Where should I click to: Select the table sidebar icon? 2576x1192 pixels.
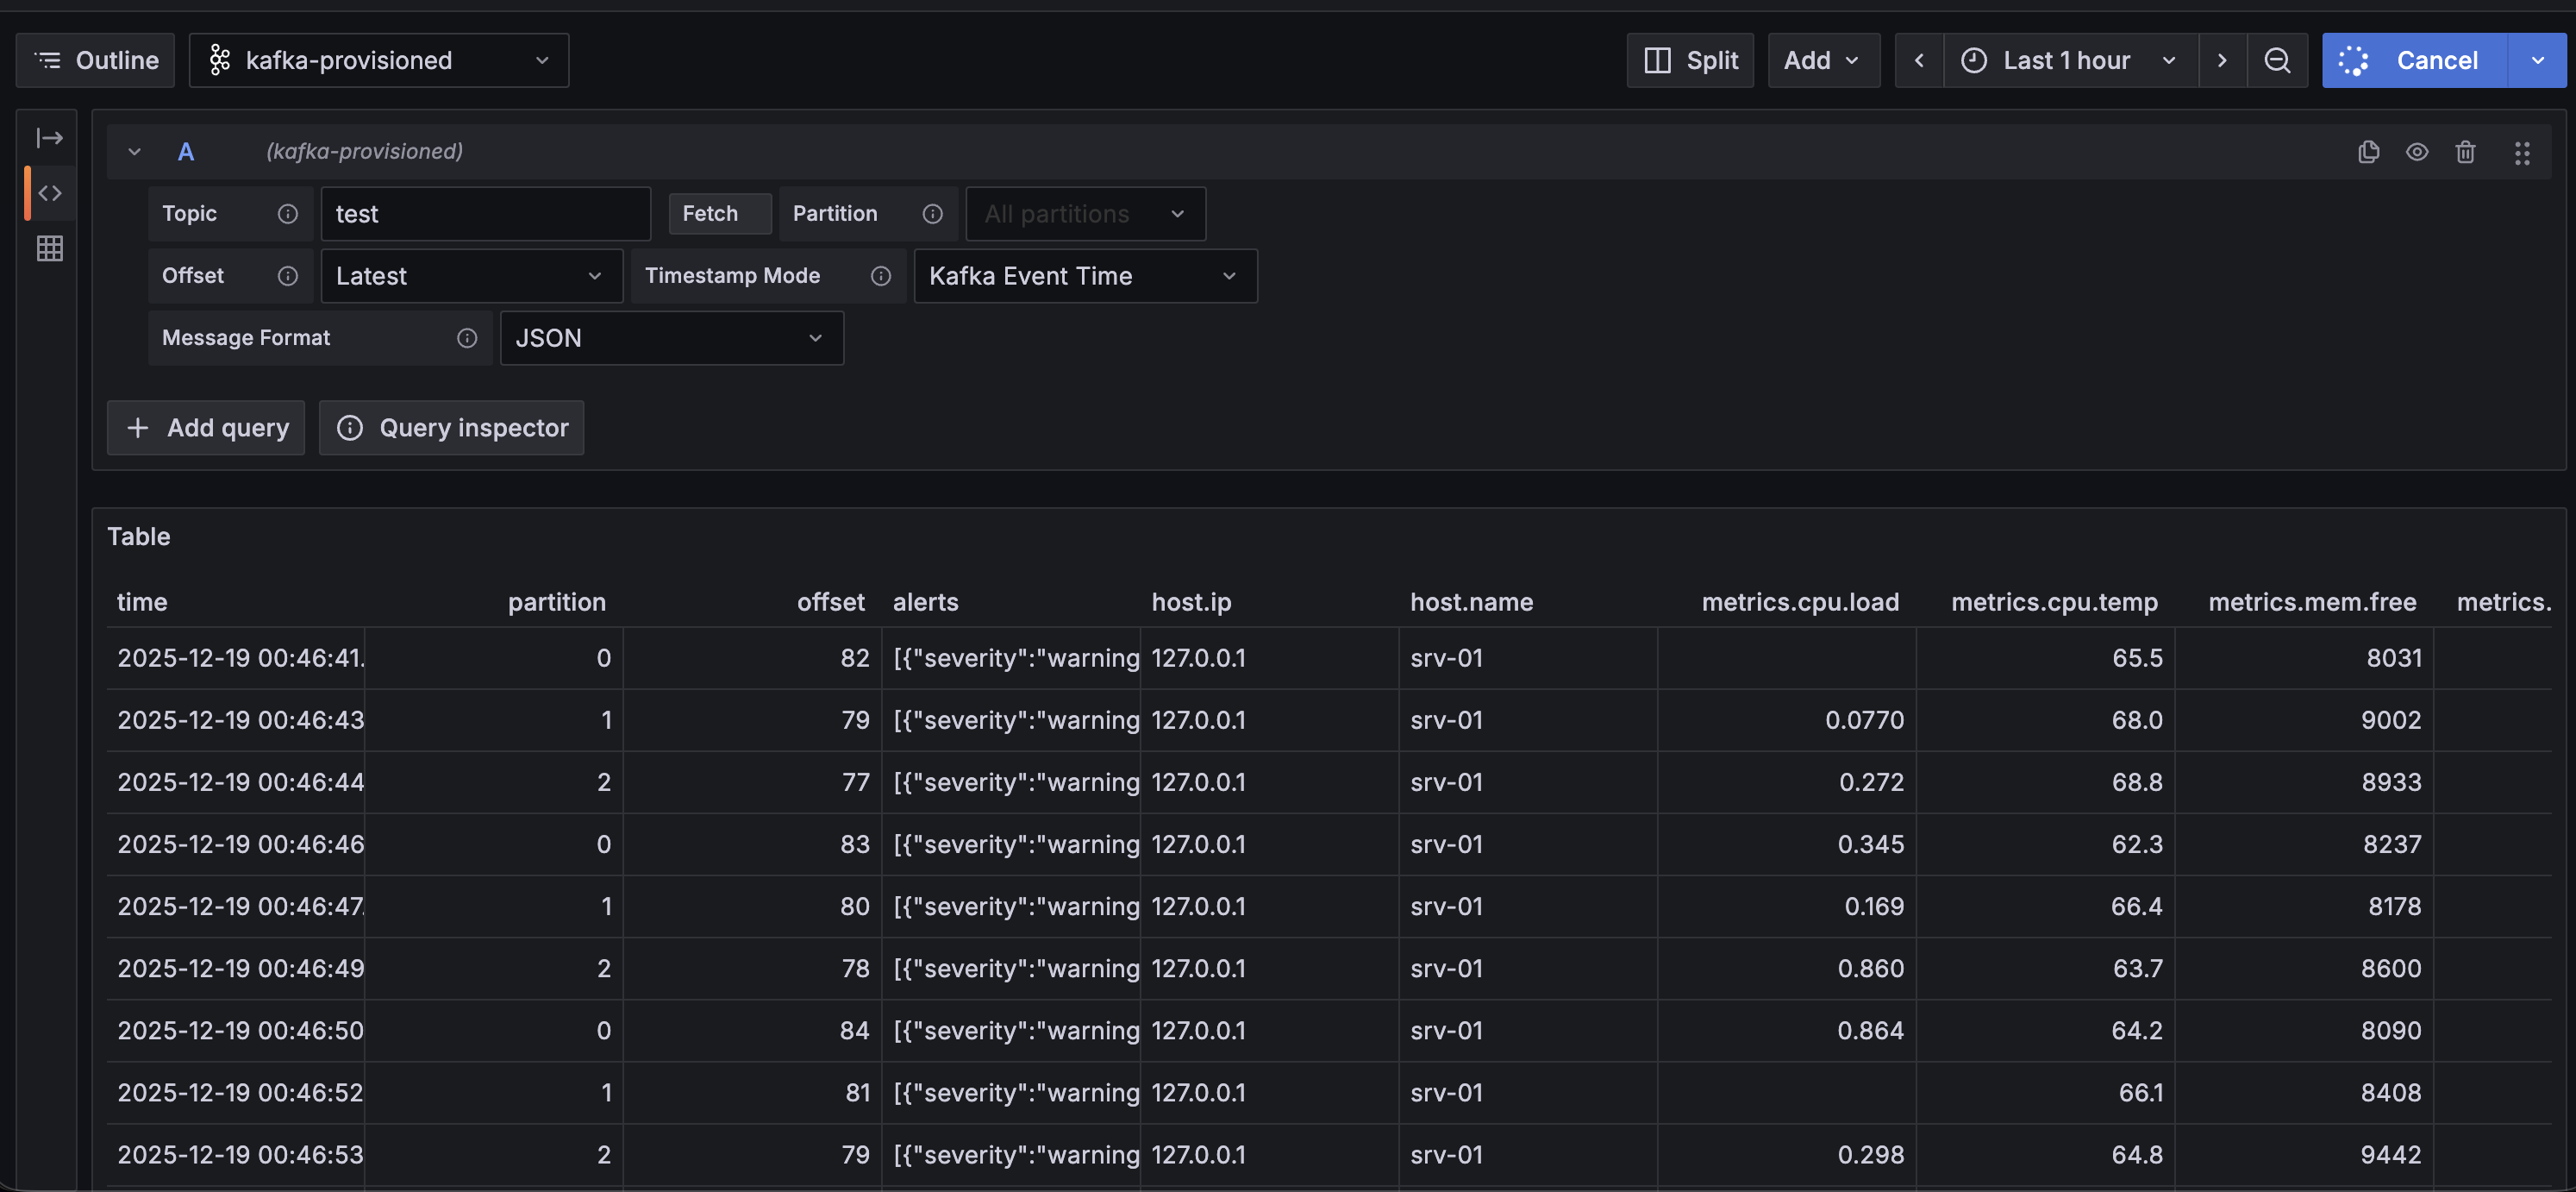tap(50, 248)
